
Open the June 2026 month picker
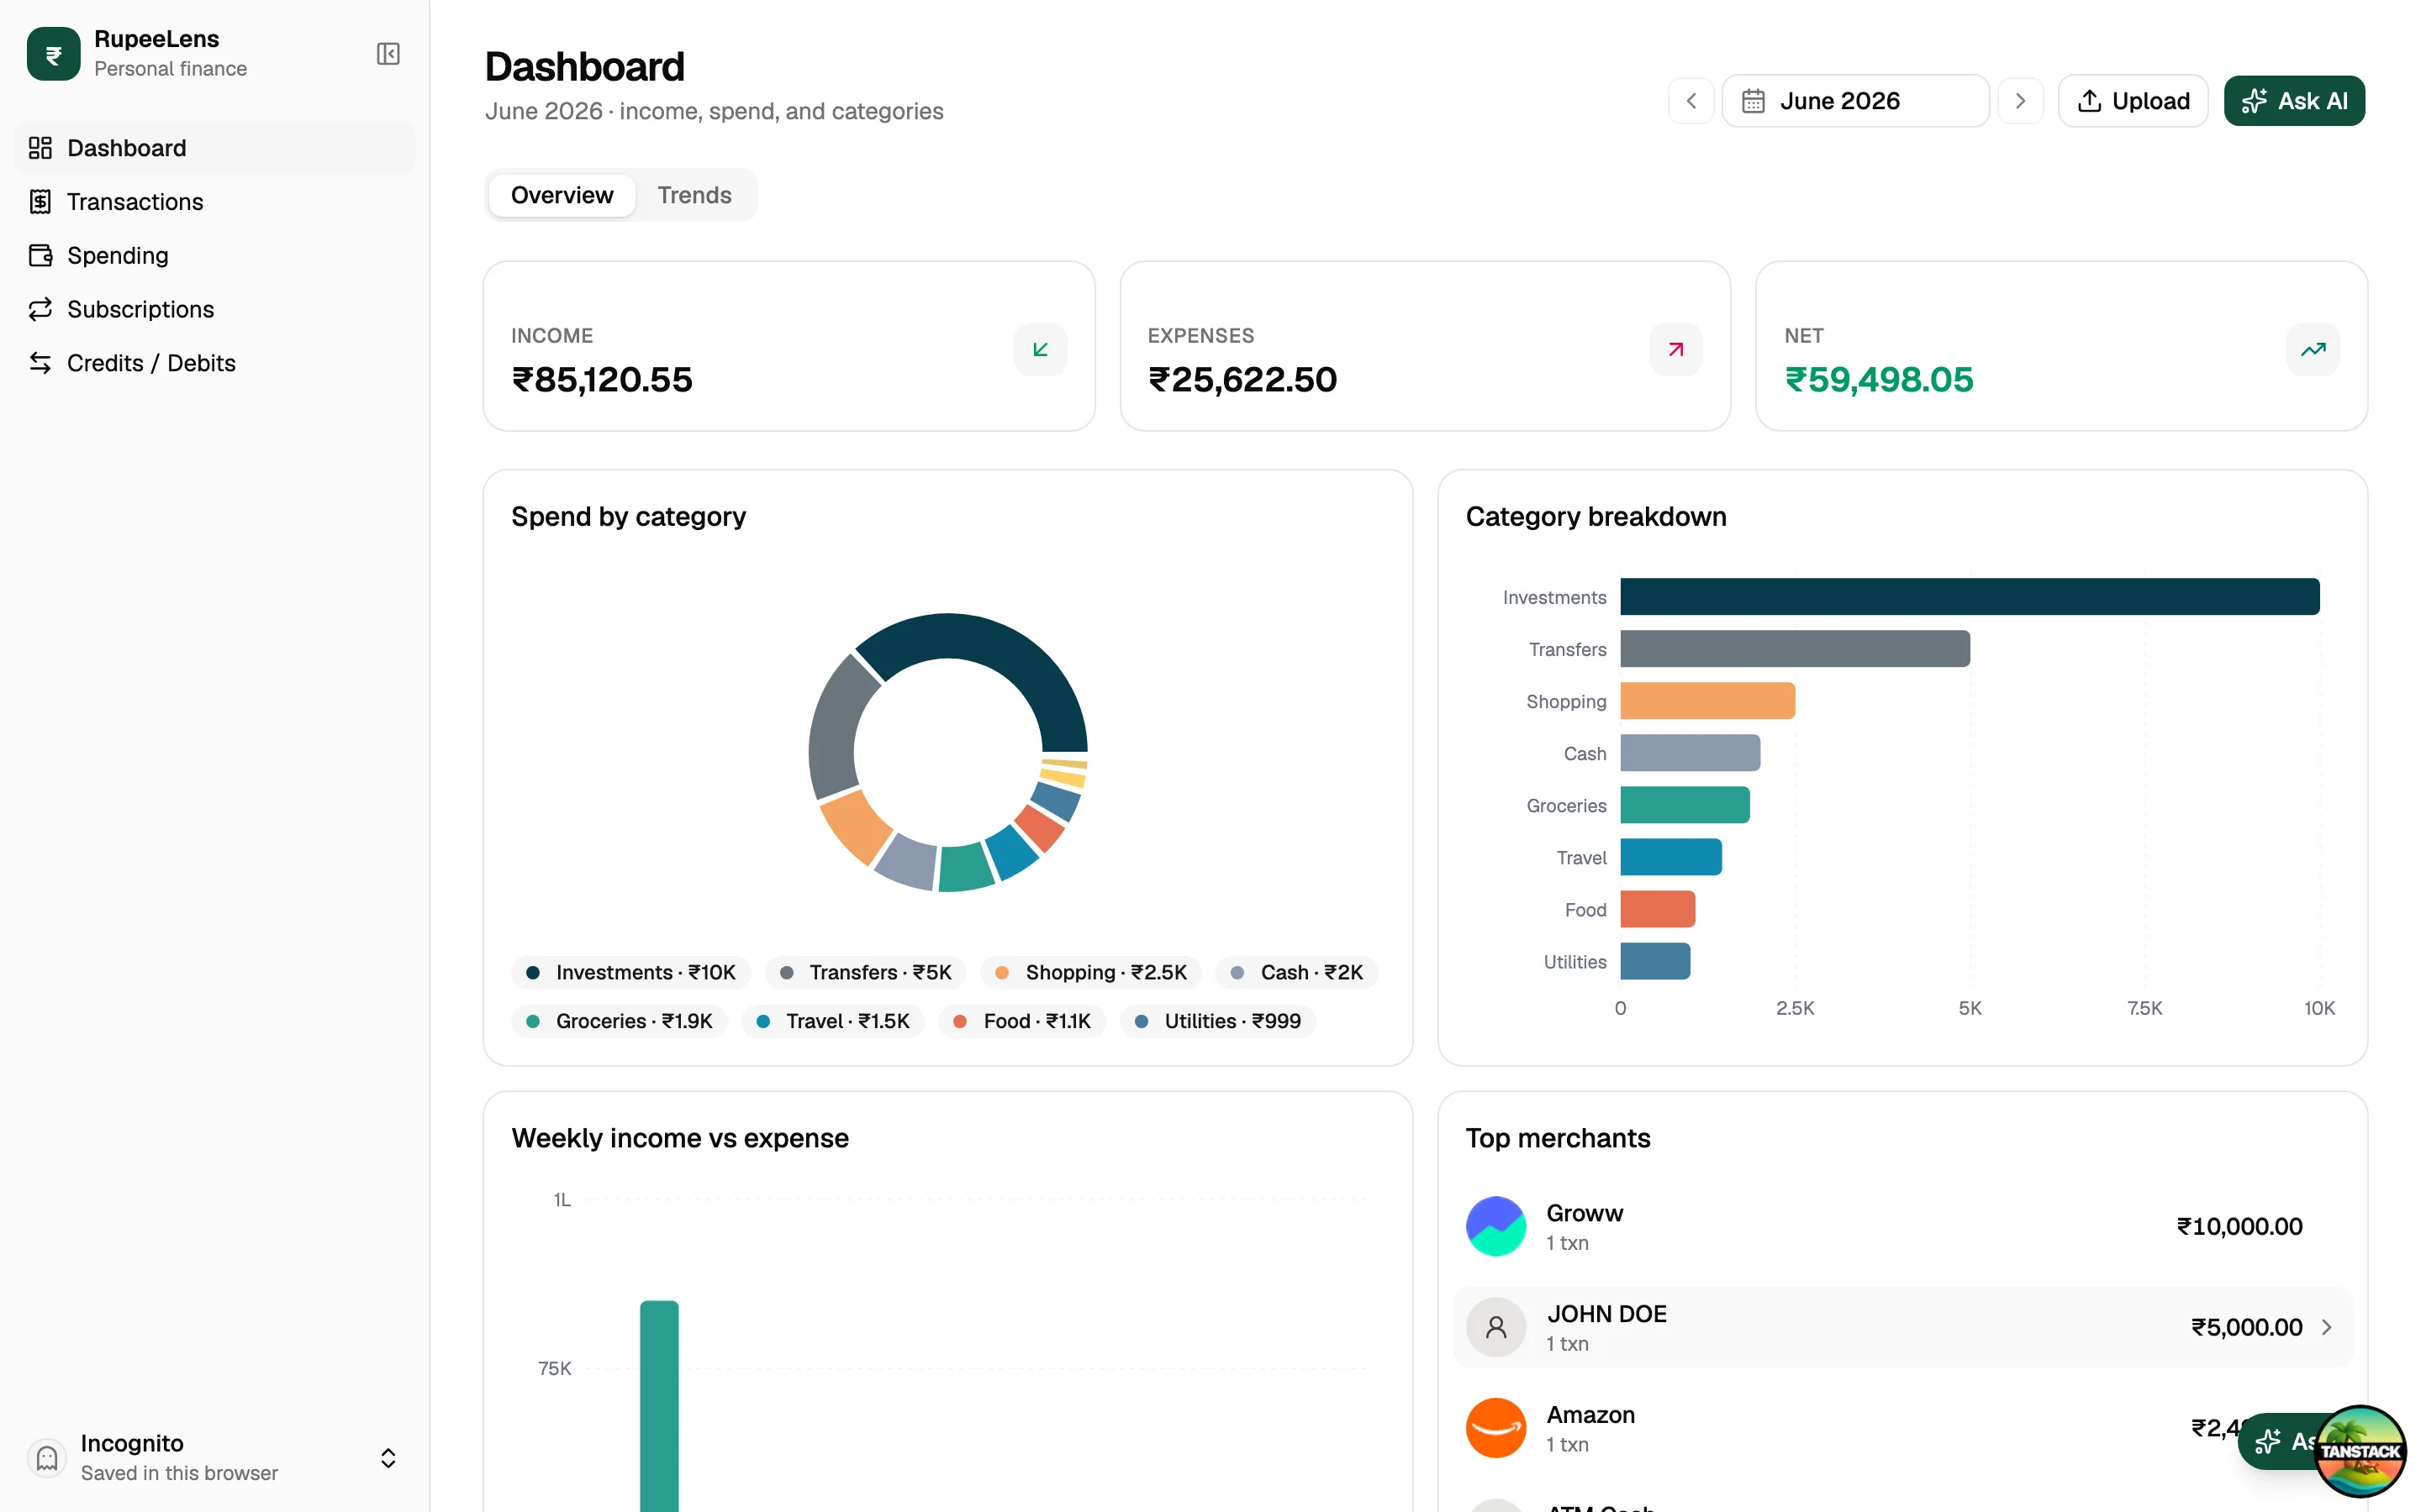point(1854,101)
